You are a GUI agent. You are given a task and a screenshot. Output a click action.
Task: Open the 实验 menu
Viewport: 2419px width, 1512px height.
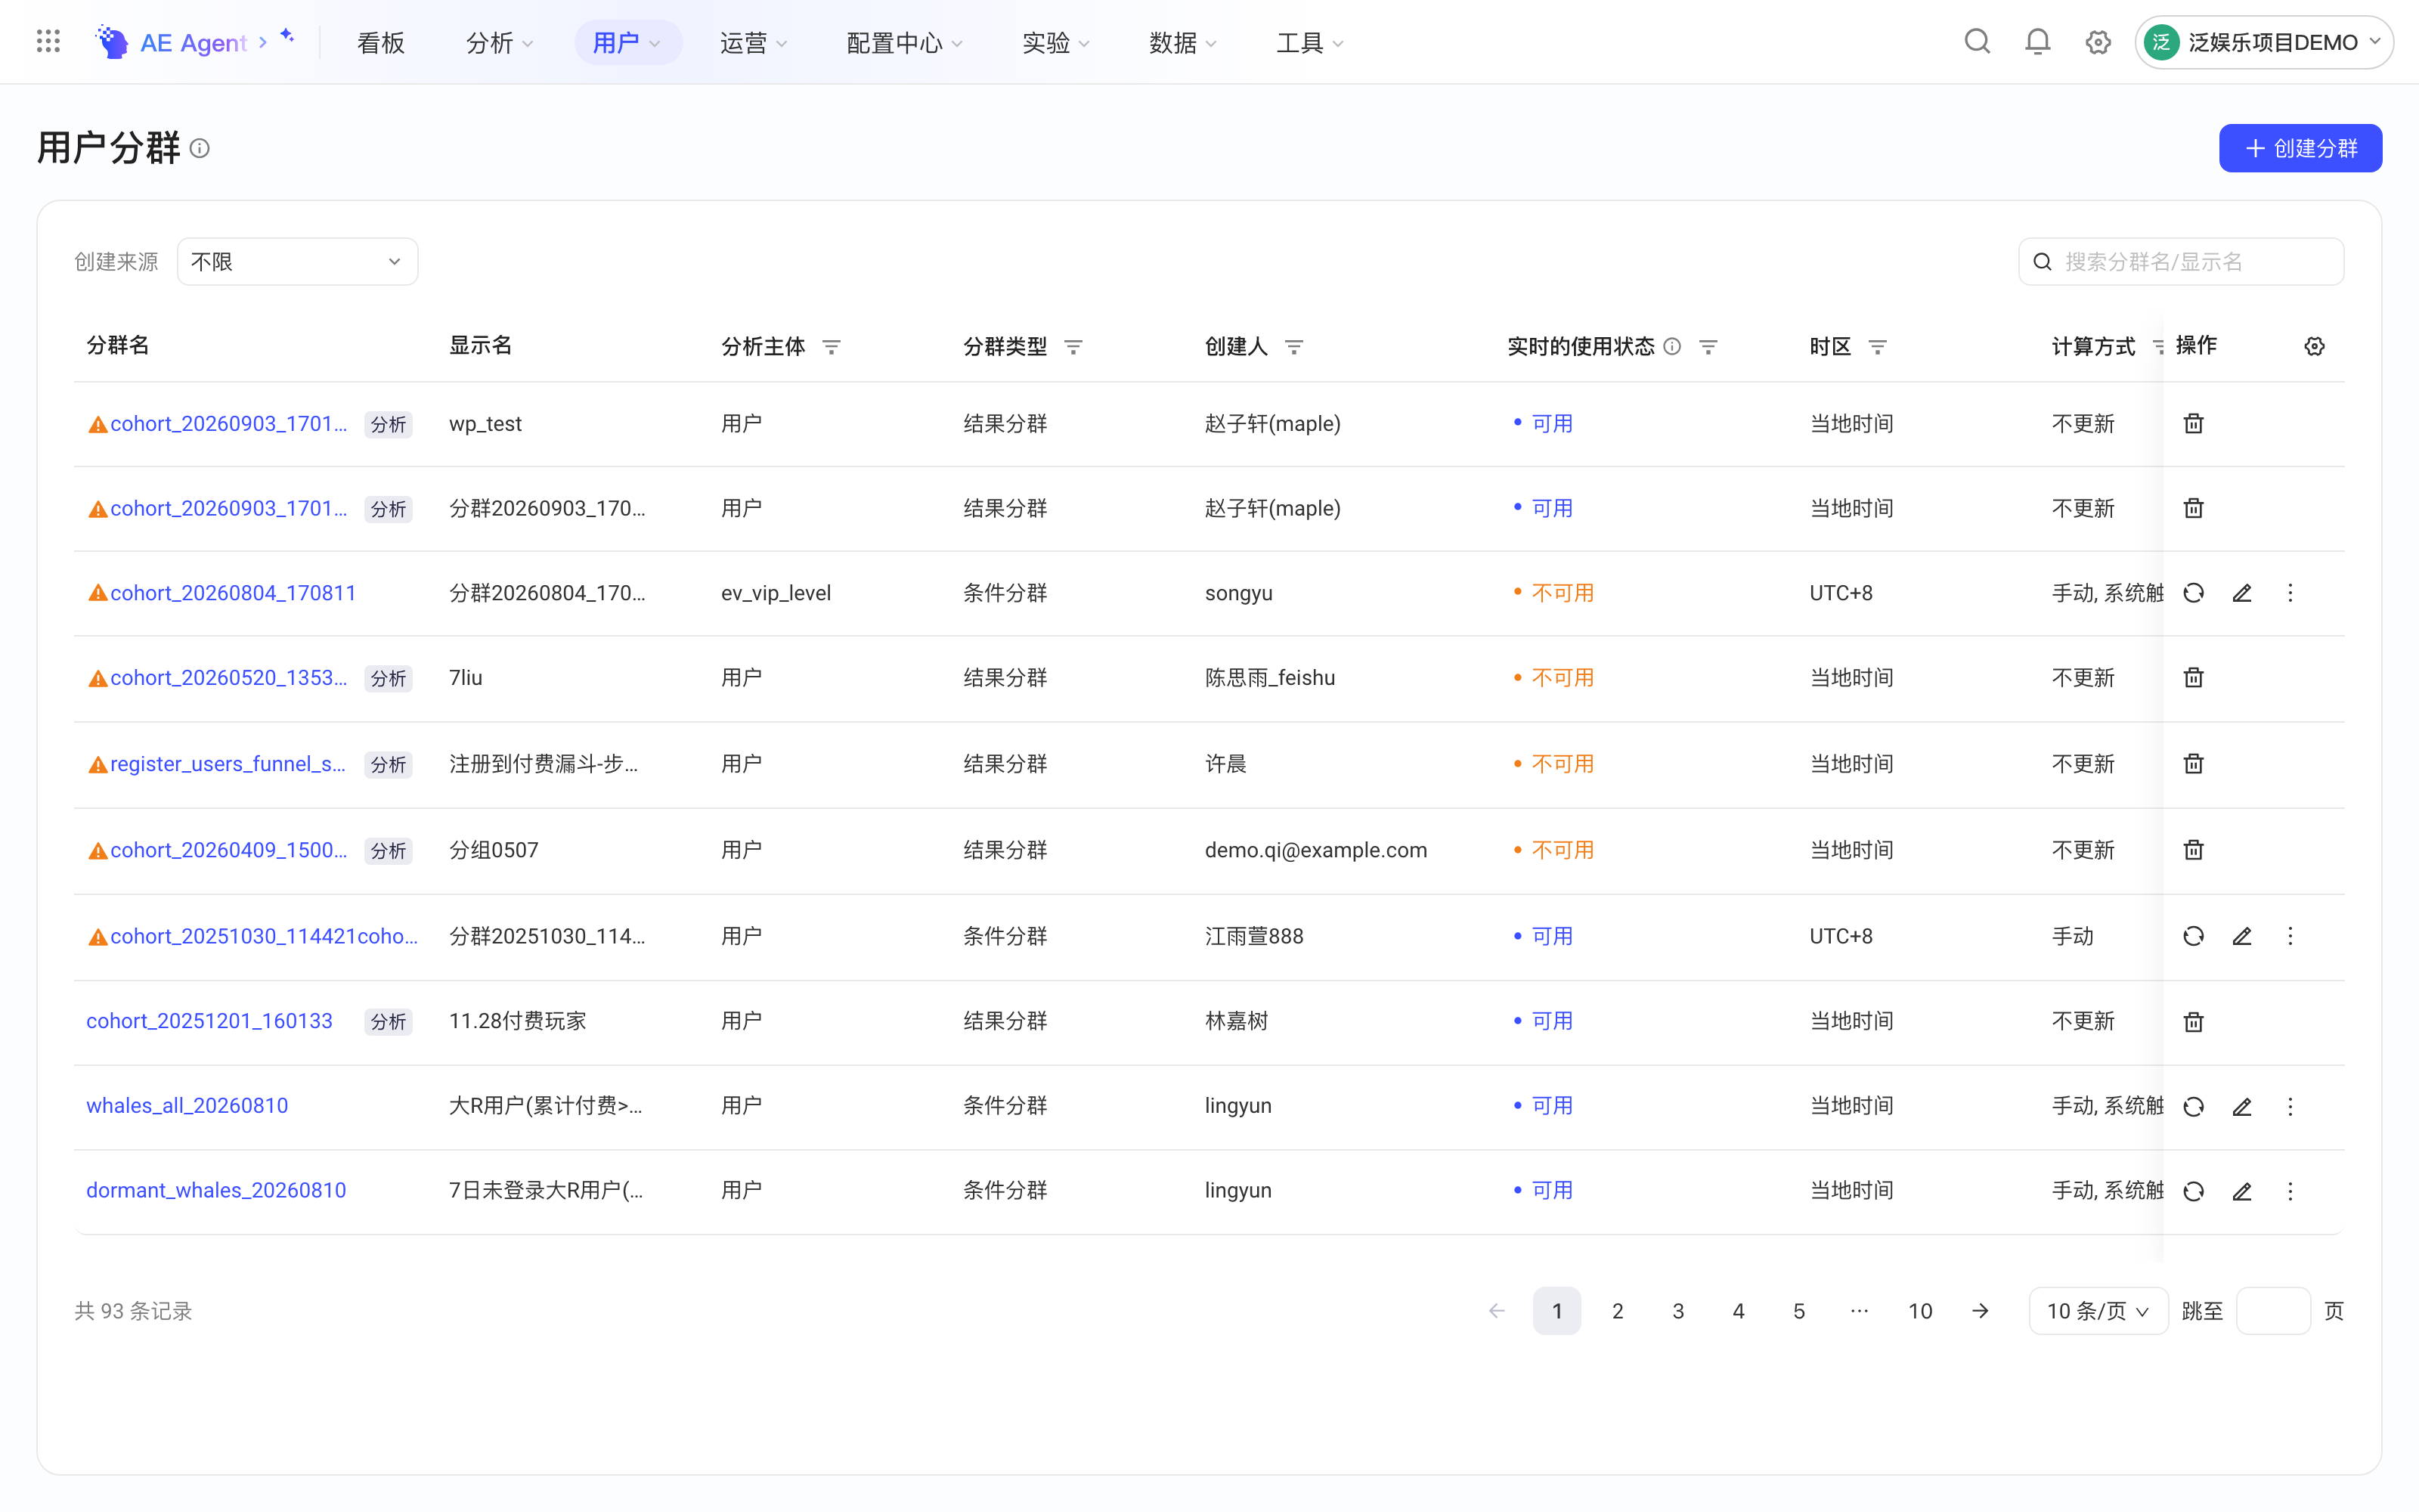click(1055, 42)
